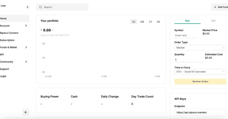The image size is (228, 119).
Task: Click the portfolio value 0.00
Action: coord(47,30)
